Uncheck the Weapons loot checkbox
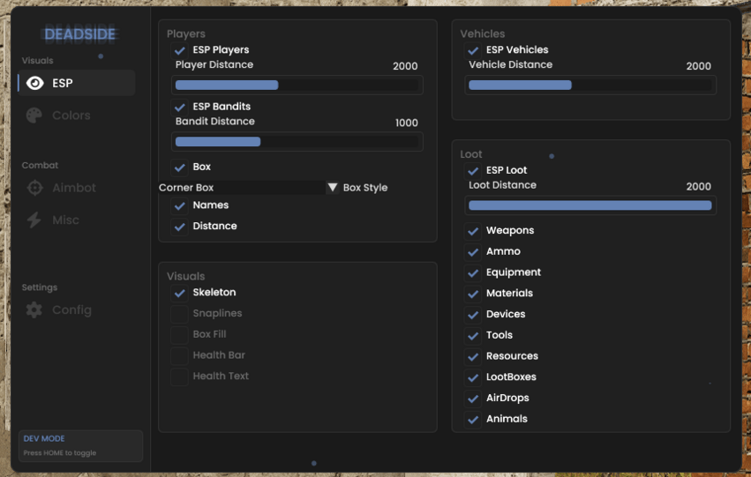Screen dimensions: 751x477 coord(473,231)
